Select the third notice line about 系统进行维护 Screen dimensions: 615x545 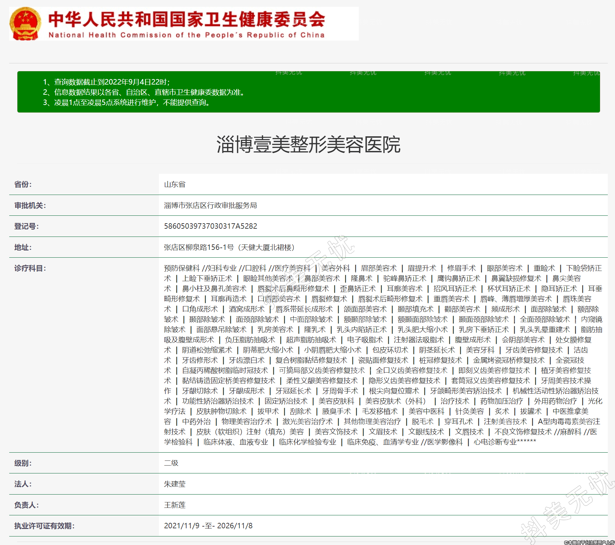(x=126, y=102)
